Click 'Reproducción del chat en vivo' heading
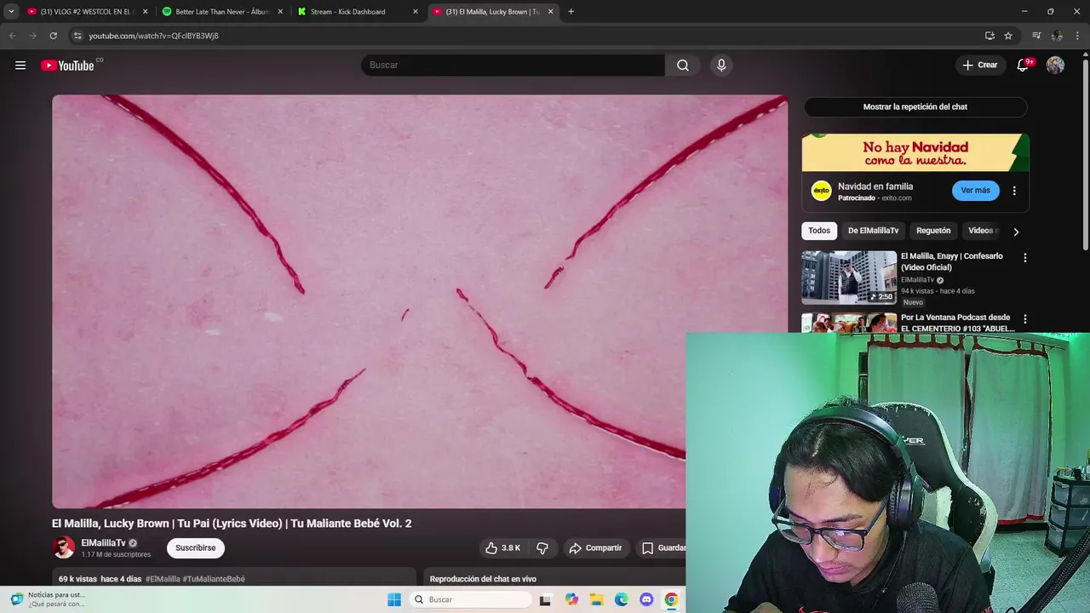This screenshot has width=1090, height=613. click(483, 579)
